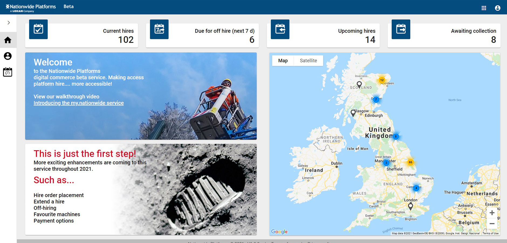
Task: Click 'This is just the first step!' heading
Action: tap(85, 154)
